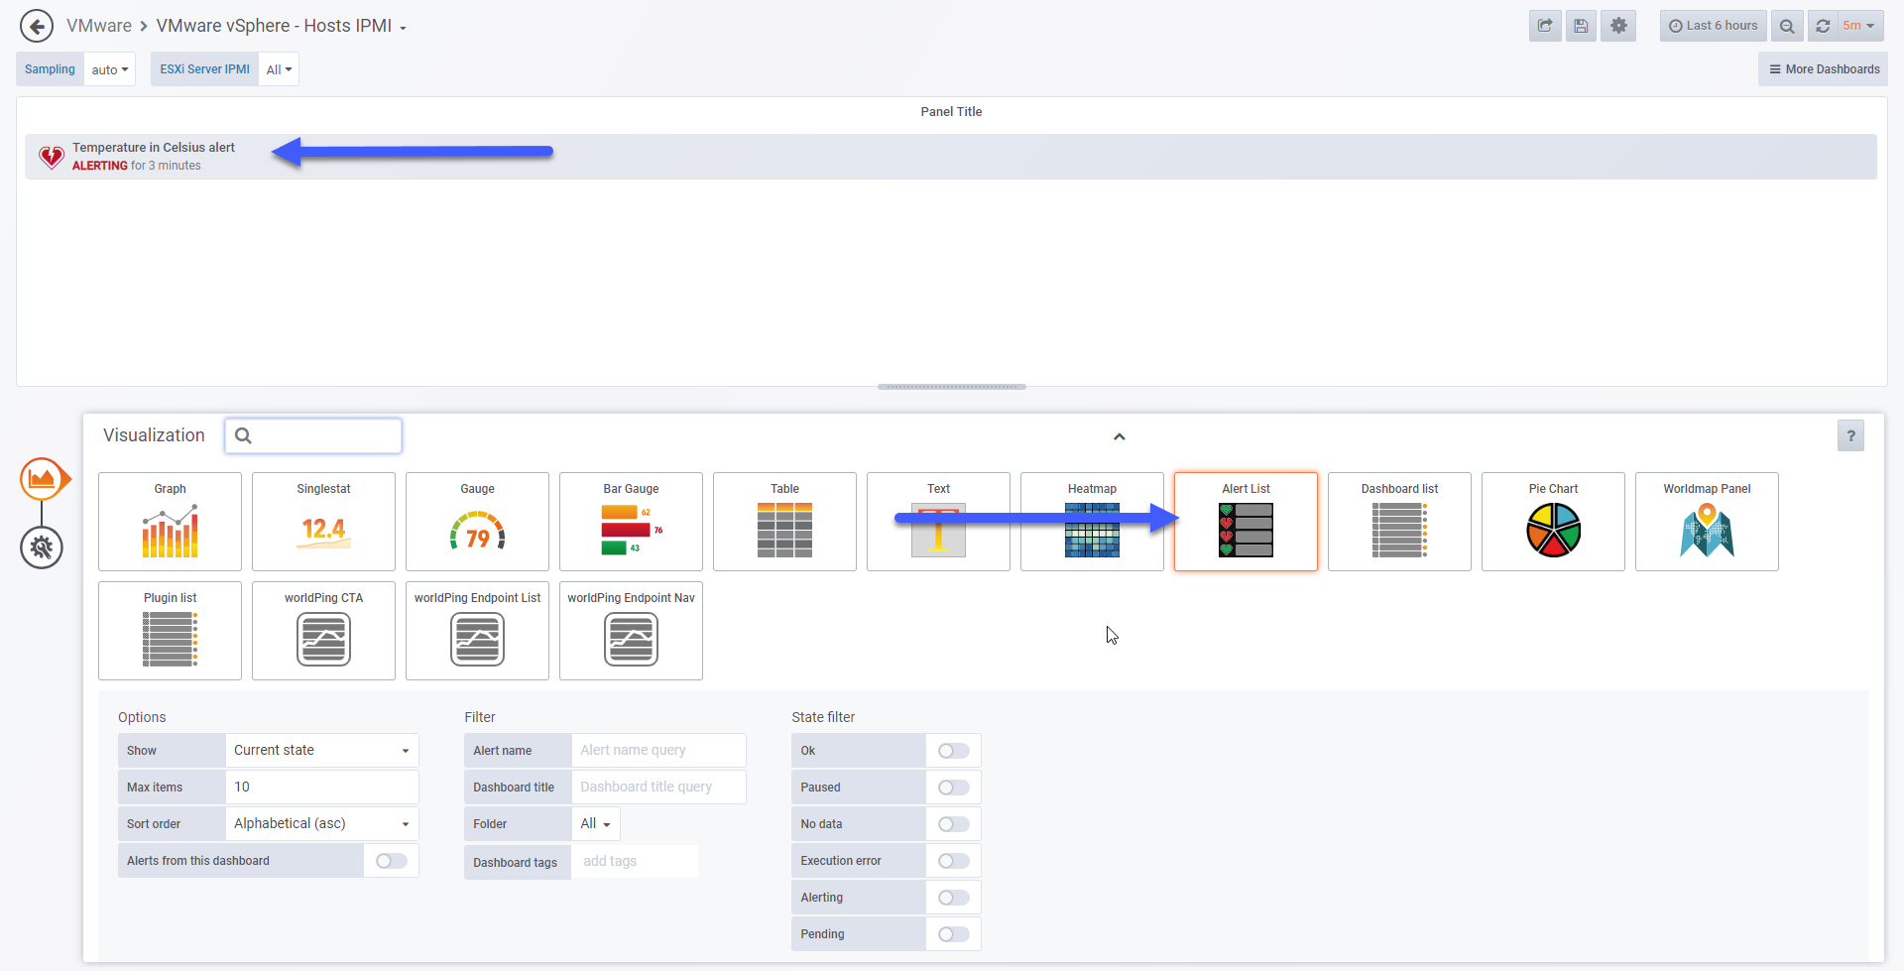Click the zoom out magnifier icon

pyautogui.click(x=1787, y=26)
